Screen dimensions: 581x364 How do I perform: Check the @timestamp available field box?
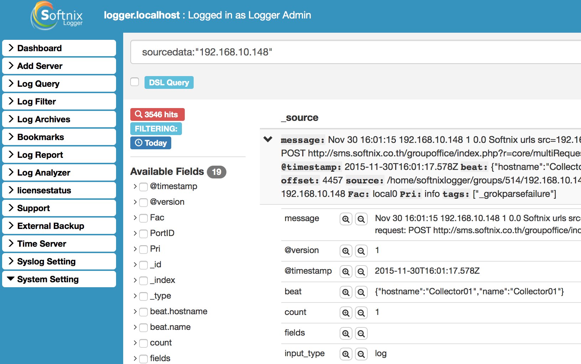143,187
